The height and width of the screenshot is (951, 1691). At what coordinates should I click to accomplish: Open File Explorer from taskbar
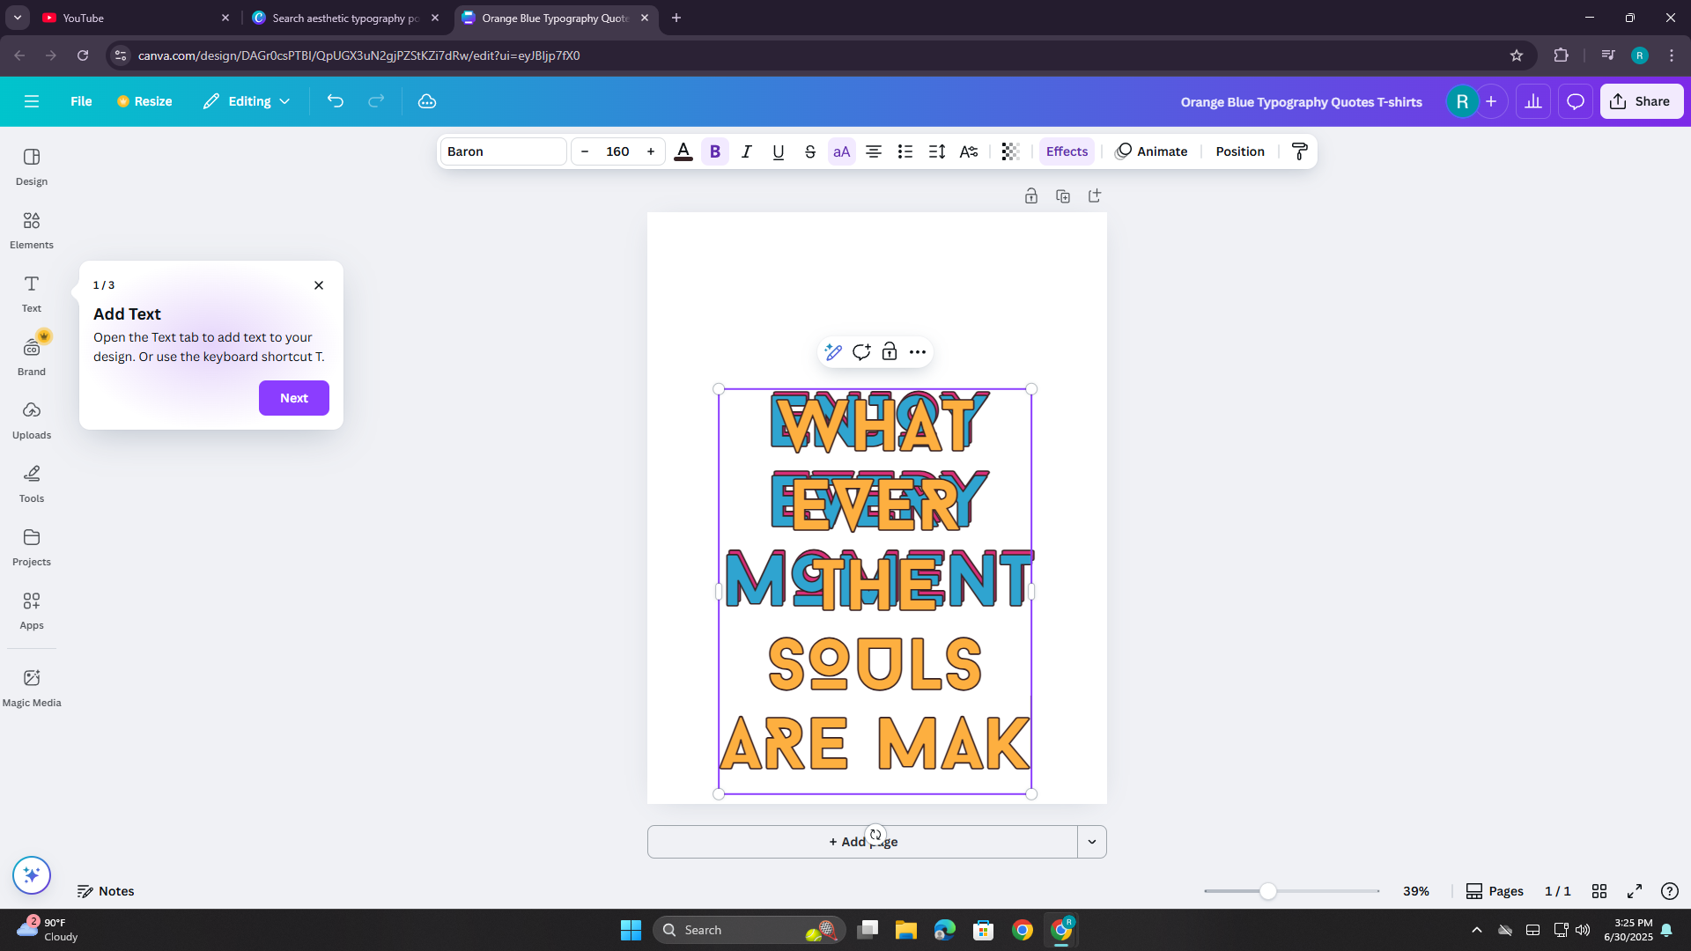[x=906, y=930]
